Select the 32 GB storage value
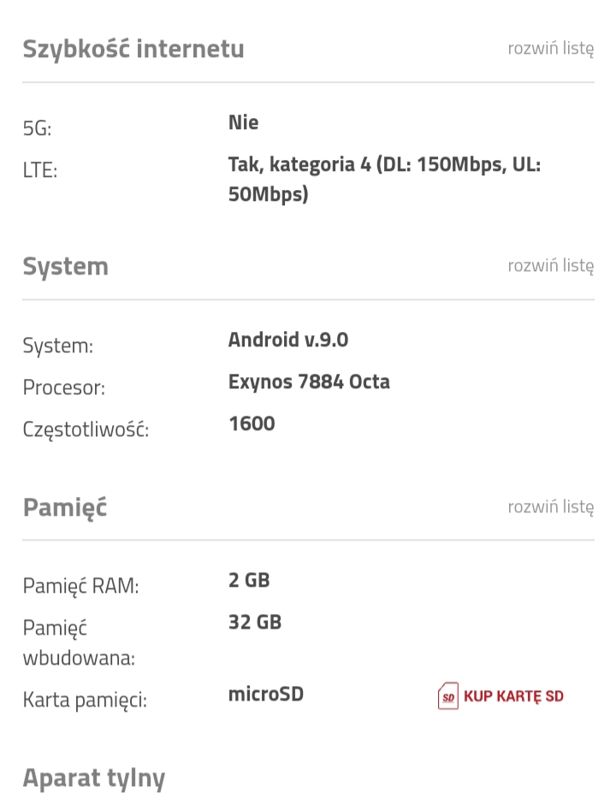Image resolution: width=616 pixels, height=793 pixels. point(255,622)
